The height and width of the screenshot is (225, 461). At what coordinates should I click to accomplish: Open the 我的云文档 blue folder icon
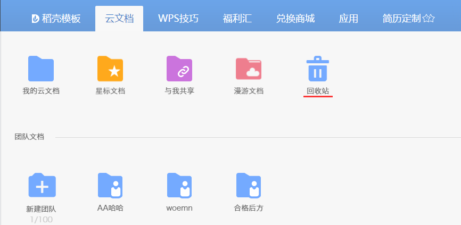(41, 69)
